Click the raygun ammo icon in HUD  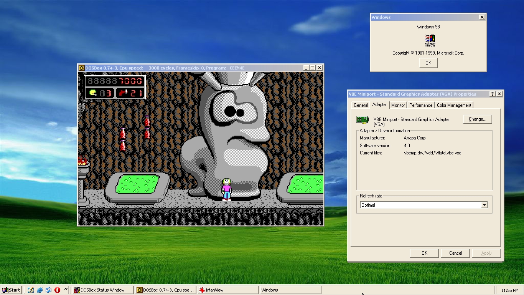pos(122,93)
